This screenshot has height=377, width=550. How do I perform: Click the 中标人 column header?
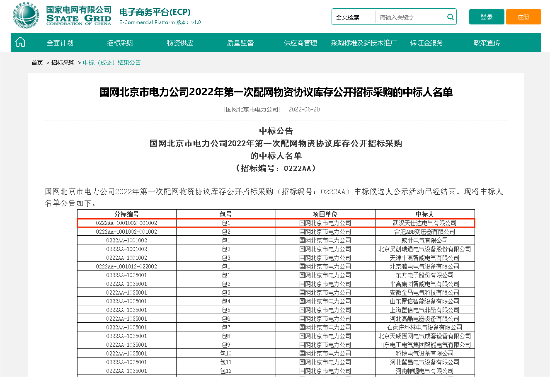click(x=425, y=214)
